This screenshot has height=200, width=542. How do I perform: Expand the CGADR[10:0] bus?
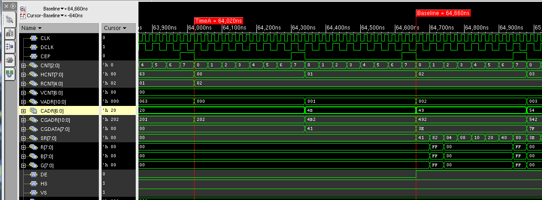(24, 120)
